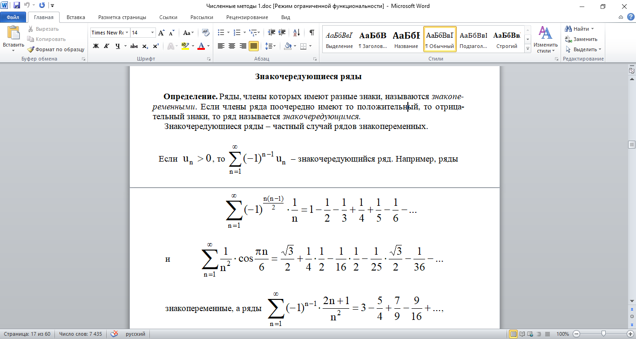This screenshot has height=339, width=636.
Task: Toggle Full Screen Reading view
Action: pos(523,334)
